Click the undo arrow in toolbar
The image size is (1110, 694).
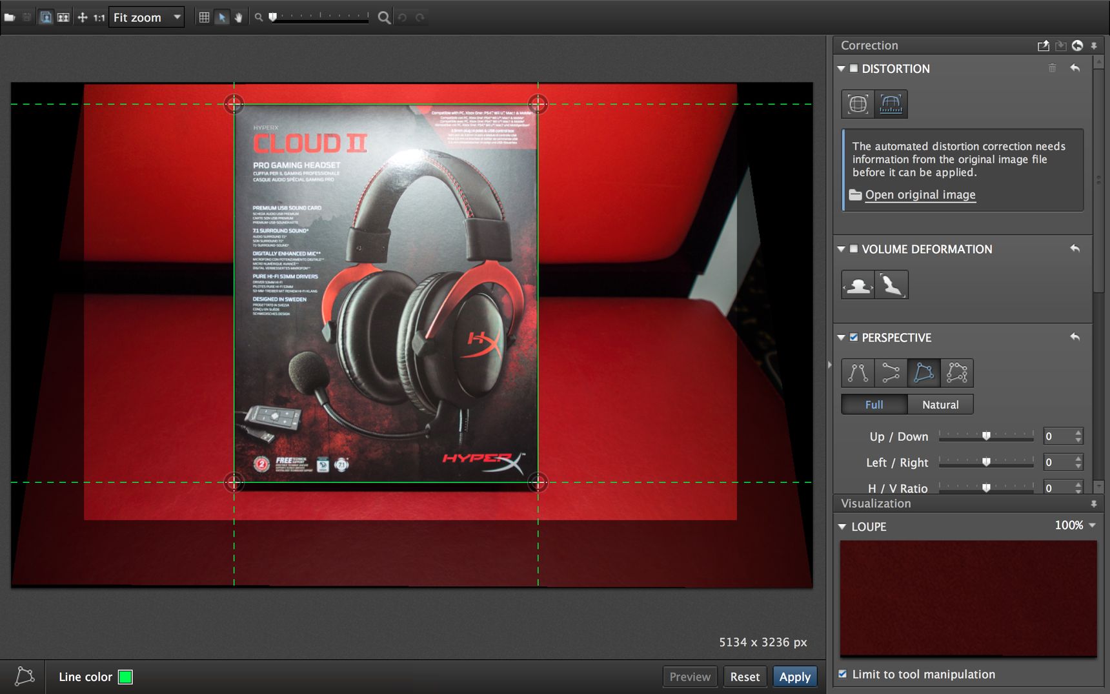pyautogui.click(x=403, y=17)
